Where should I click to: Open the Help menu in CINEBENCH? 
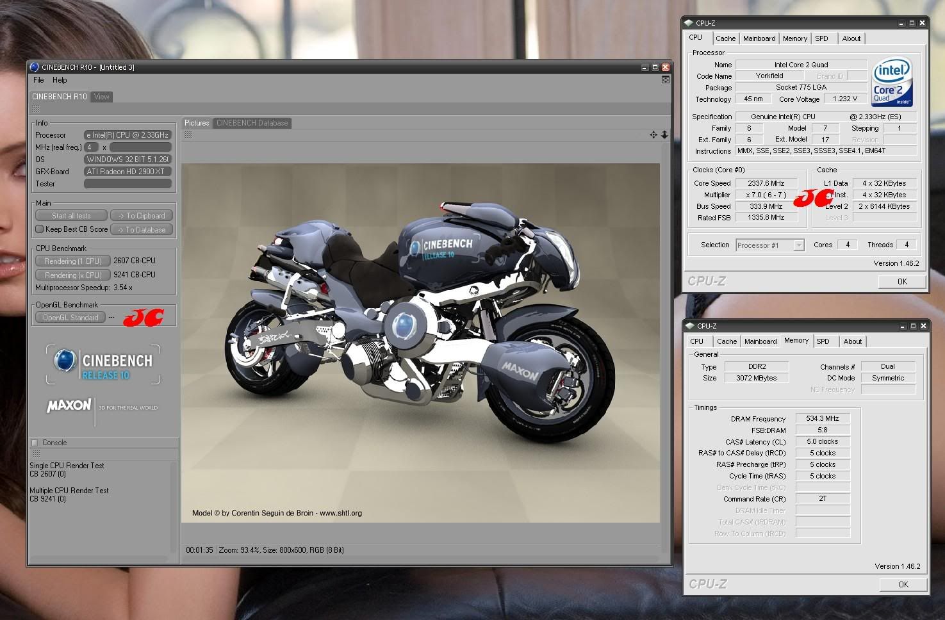pyautogui.click(x=60, y=80)
